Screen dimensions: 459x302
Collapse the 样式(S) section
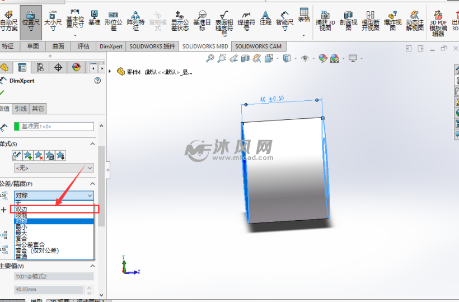click(x=92, y=144)
